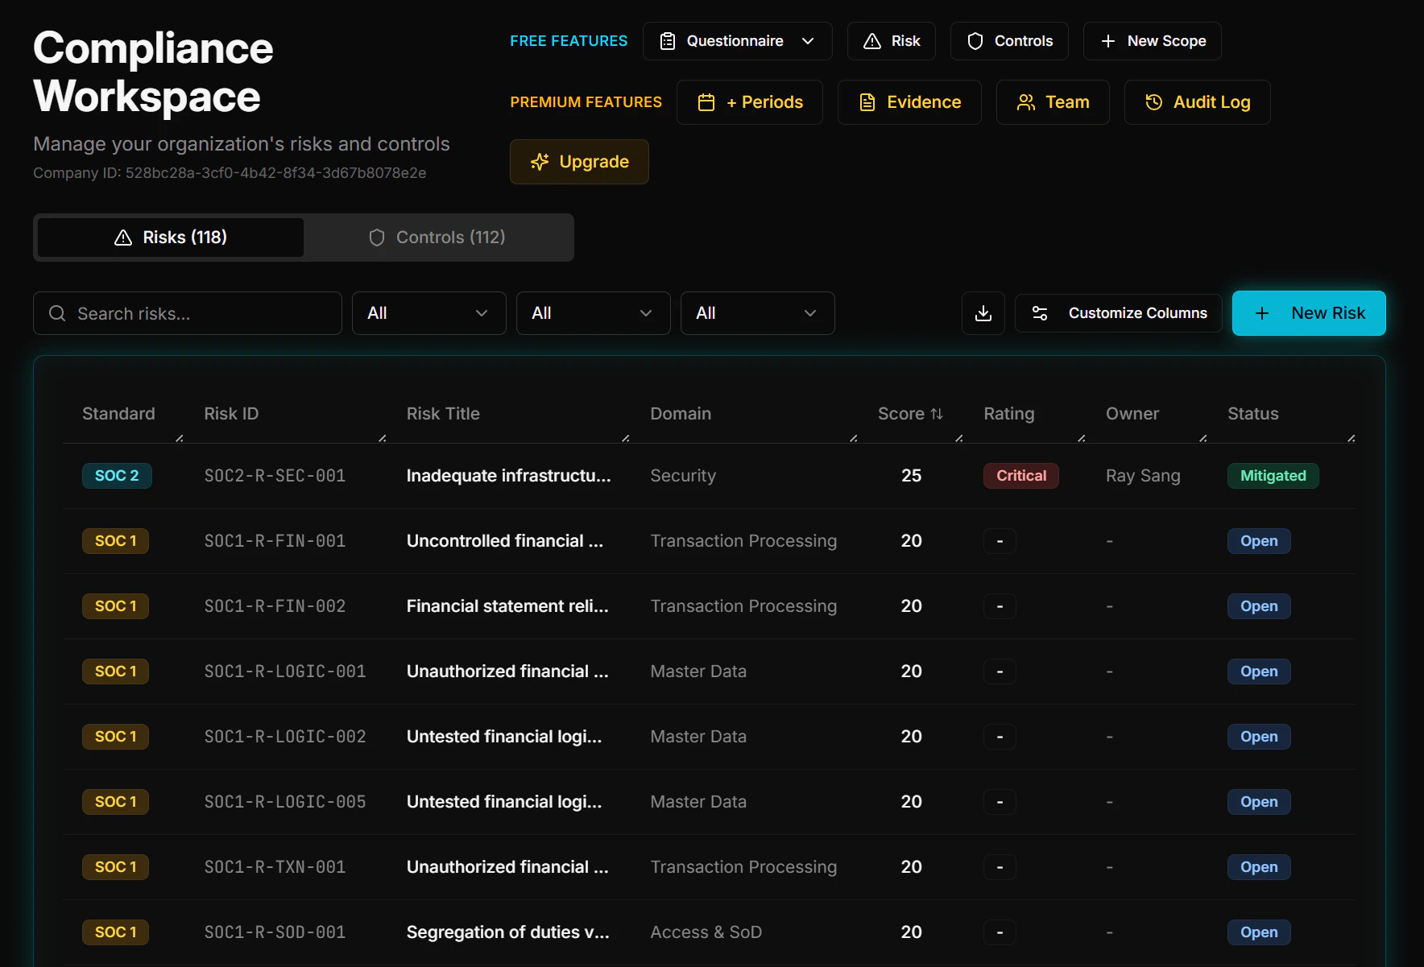Click the Controls shield button
The height and width of the screenshot is (967, 1424).
[1009, 41]
